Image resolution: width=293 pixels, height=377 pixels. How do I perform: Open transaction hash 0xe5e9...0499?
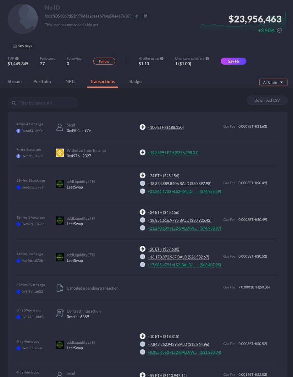click(32, 224)
